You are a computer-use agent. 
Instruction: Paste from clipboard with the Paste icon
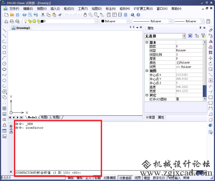(54, 15)
